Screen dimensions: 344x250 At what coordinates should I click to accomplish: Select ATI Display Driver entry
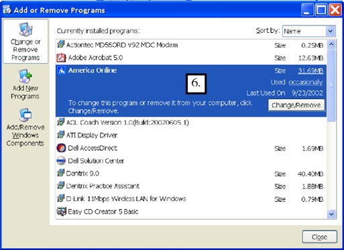[x=191, y=135]
